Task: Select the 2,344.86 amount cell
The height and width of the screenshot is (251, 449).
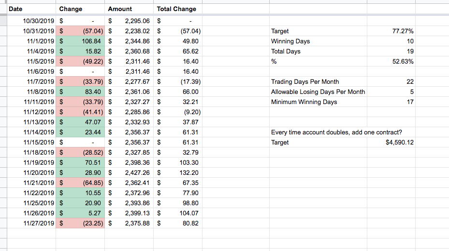Action: [x=129, y=41]
